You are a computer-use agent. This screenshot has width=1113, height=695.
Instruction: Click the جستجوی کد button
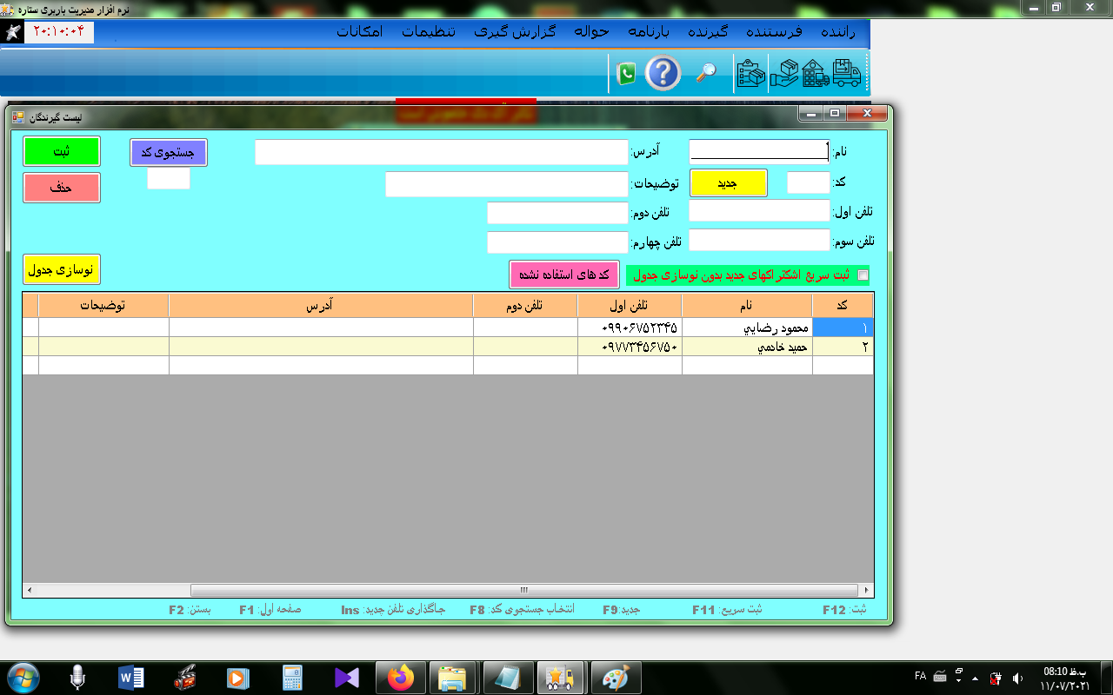pyautogui.click(x=169, y=152)
